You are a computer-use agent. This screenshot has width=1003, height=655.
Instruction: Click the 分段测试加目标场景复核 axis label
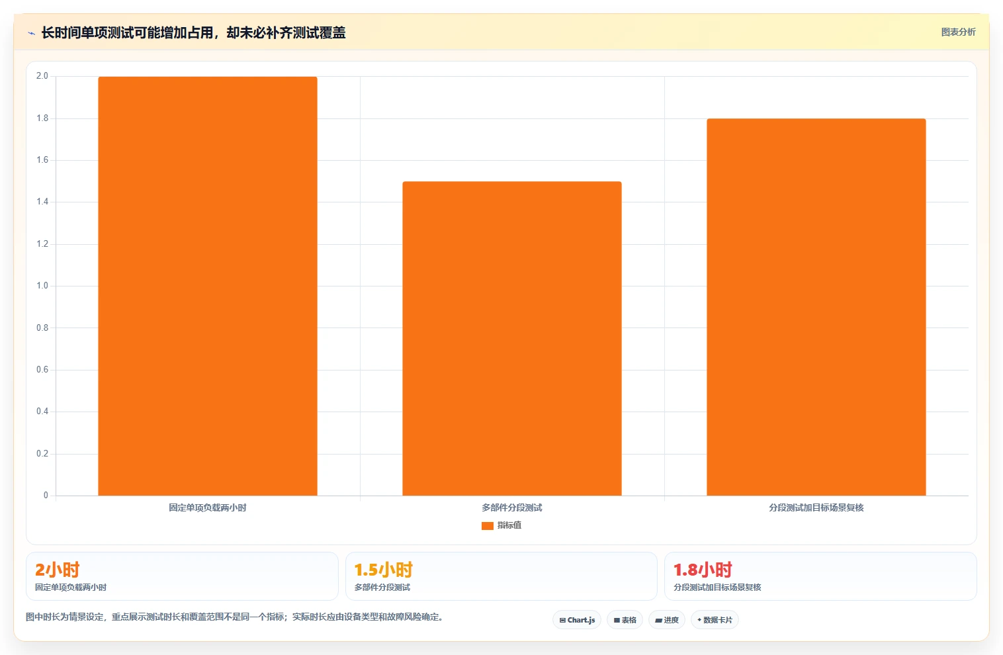816,508
